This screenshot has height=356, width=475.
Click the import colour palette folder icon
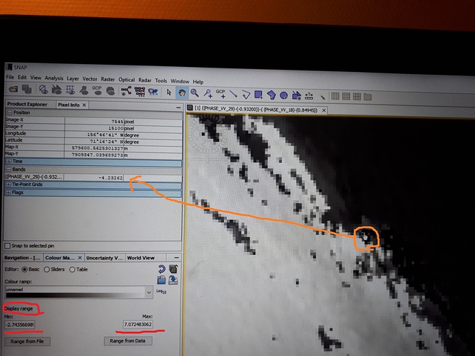pyautogui.click(x=161, y=280)
